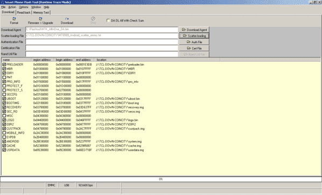The height and width of the screenshot is (195, 322).
Task: Uncheck the PRELOADER partition checkbox
Action: click(4, 64)
